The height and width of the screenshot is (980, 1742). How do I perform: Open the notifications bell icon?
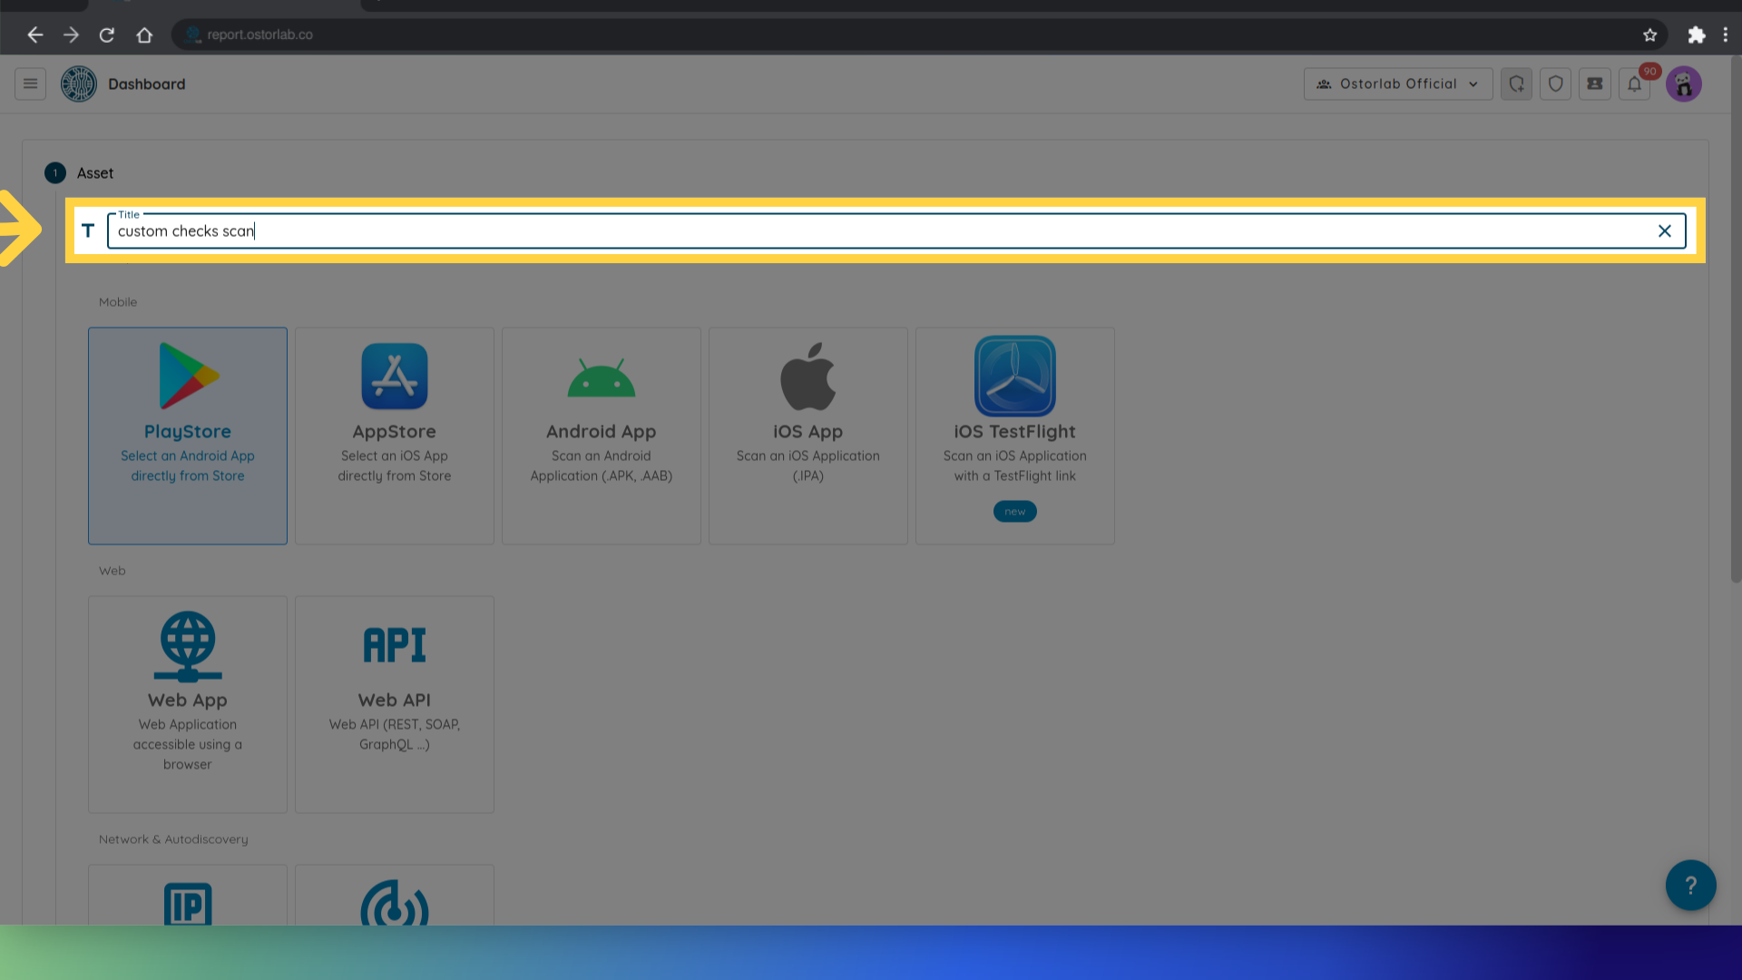point(1634,83)
